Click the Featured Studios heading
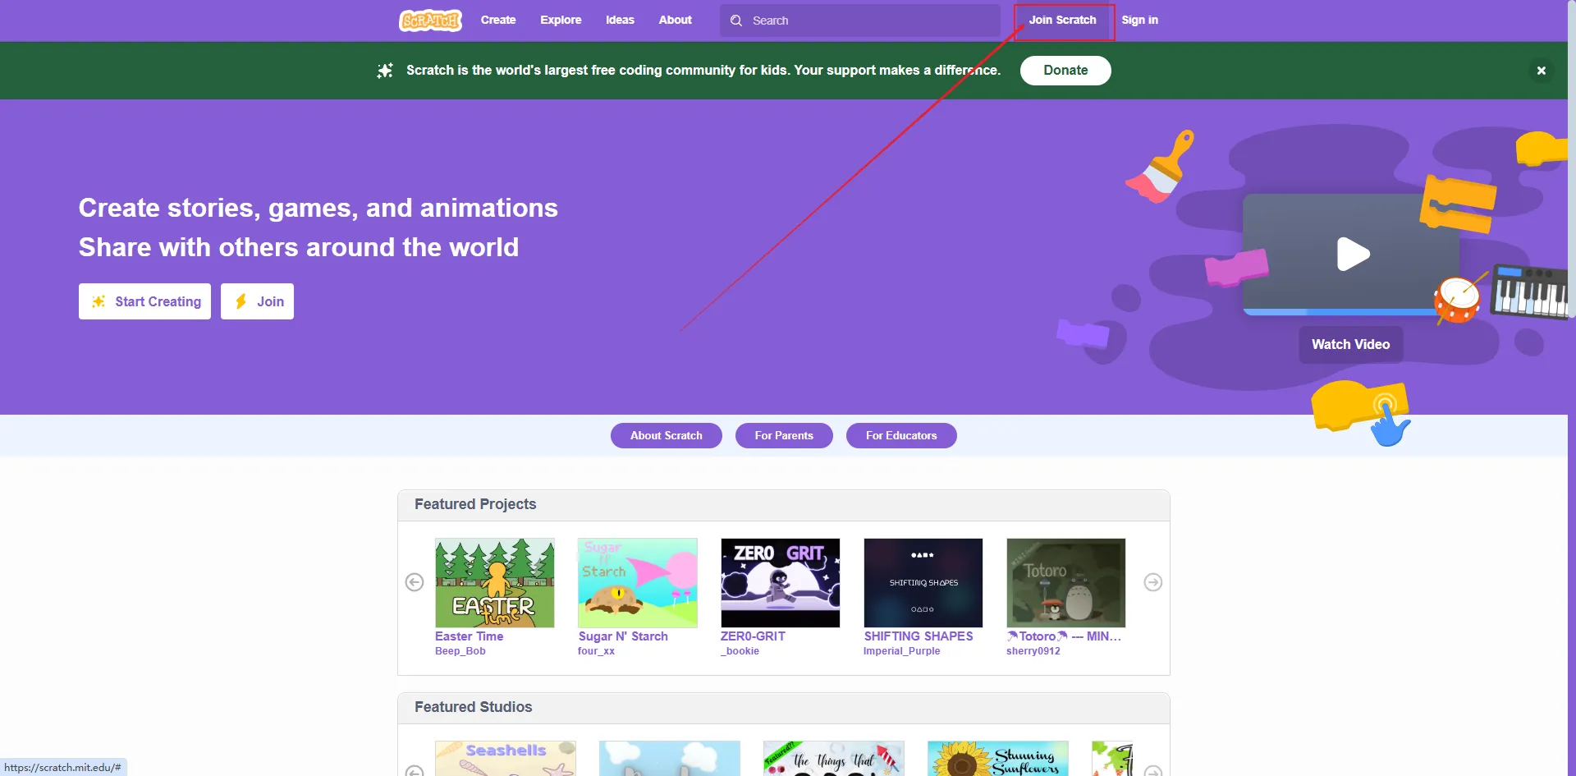The width and height of the screenshot is (1576, 776). tap(473, 707)
